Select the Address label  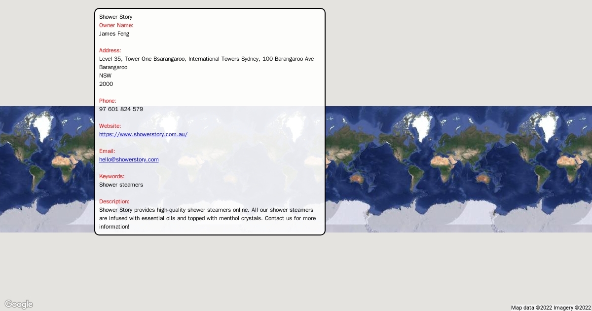point(110,50)
